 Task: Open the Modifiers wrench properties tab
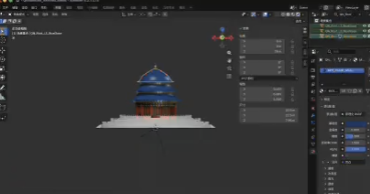[313, 115]
